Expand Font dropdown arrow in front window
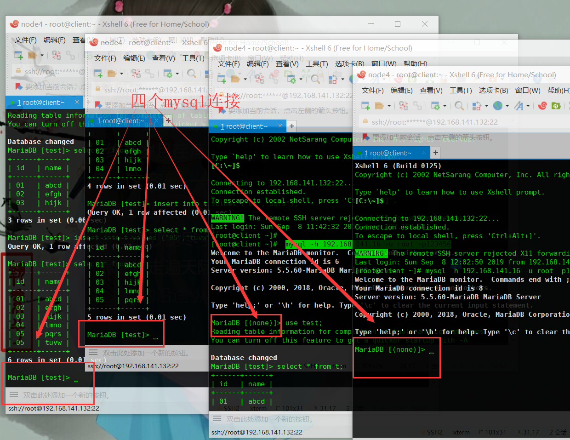This screenshot has width=570, height=440. pos(528,106)
